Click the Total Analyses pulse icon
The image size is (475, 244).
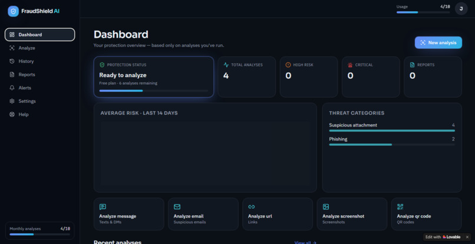tap(226, 65)
